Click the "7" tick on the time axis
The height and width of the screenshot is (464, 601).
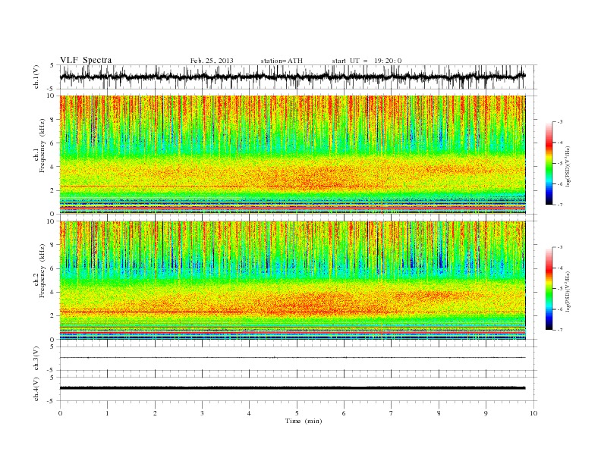(x=392, y=413)
